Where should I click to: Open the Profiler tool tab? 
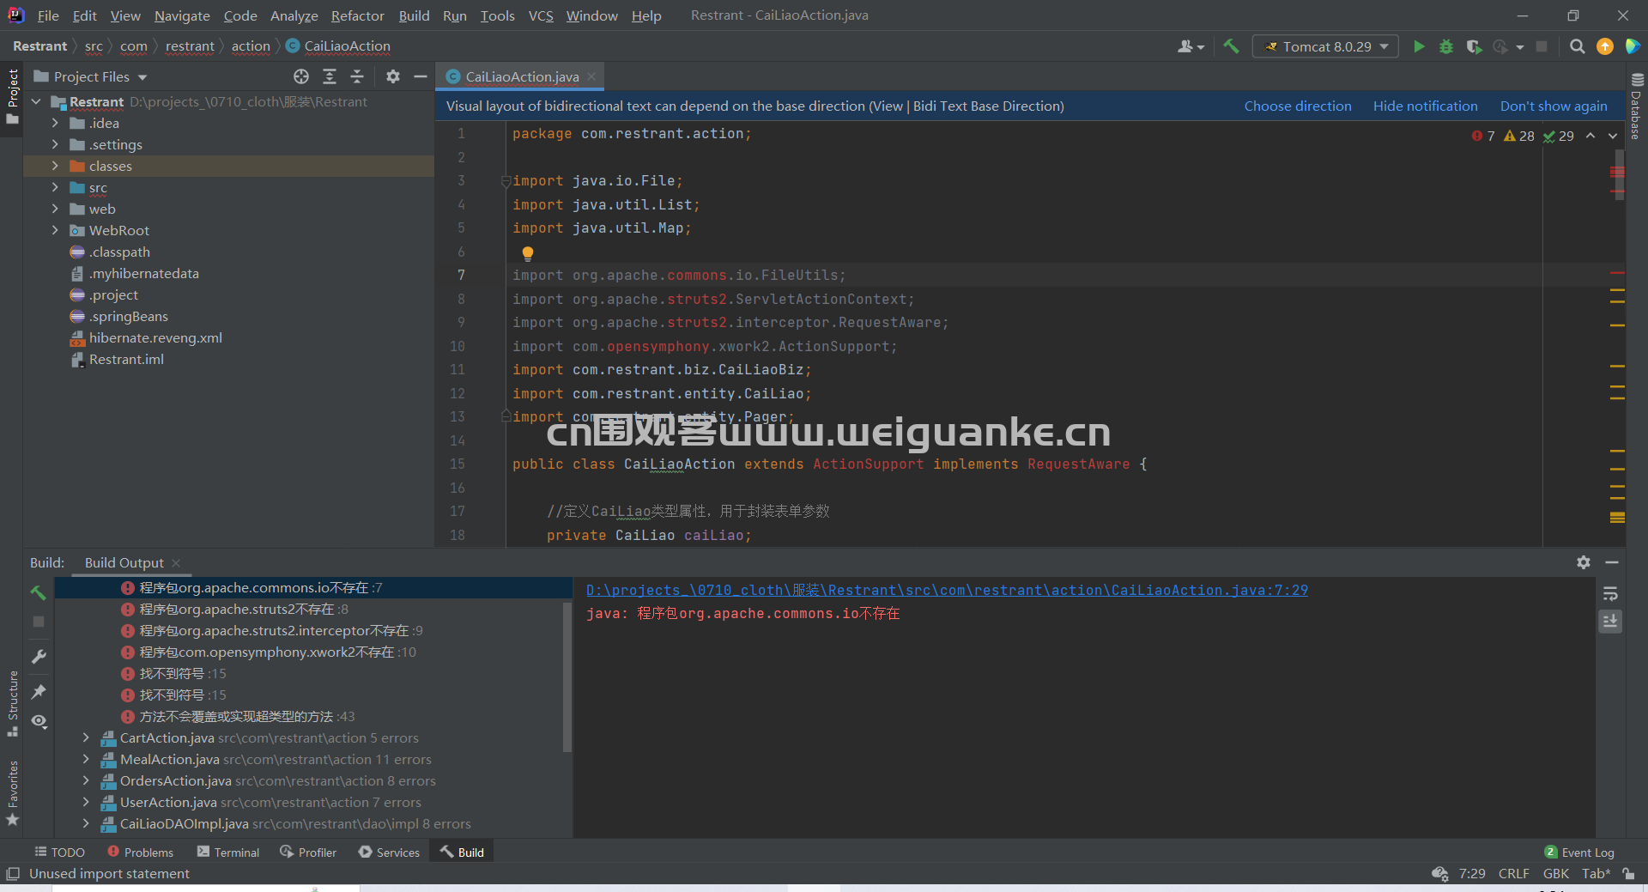point(308,852)
